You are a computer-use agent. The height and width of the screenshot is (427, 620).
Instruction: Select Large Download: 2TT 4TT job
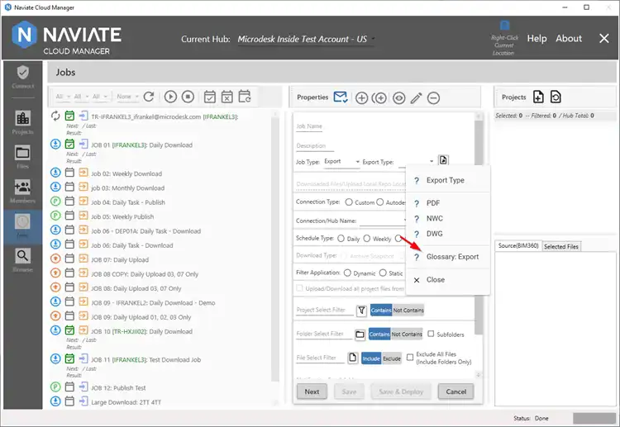click(x=126, y=402)
